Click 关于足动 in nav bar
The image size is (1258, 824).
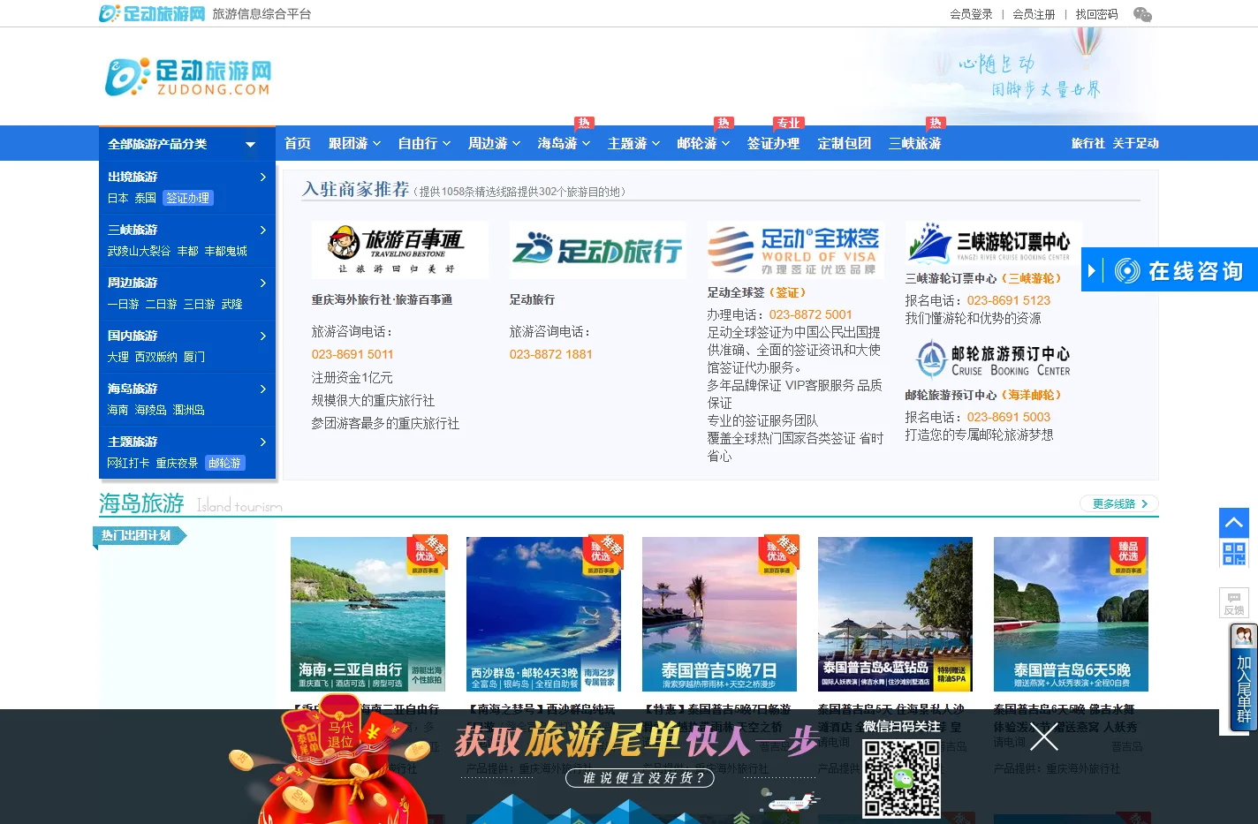point(1135,143)
